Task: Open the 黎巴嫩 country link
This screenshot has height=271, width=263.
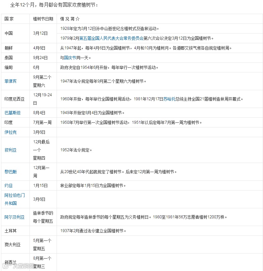Action: pos(10,172)
